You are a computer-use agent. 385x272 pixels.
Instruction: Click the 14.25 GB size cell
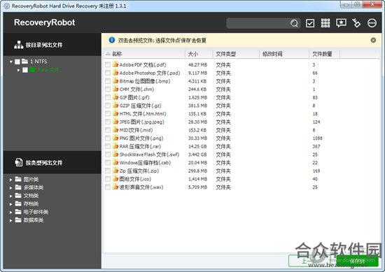pyautogui.click(x=197, y=146)
